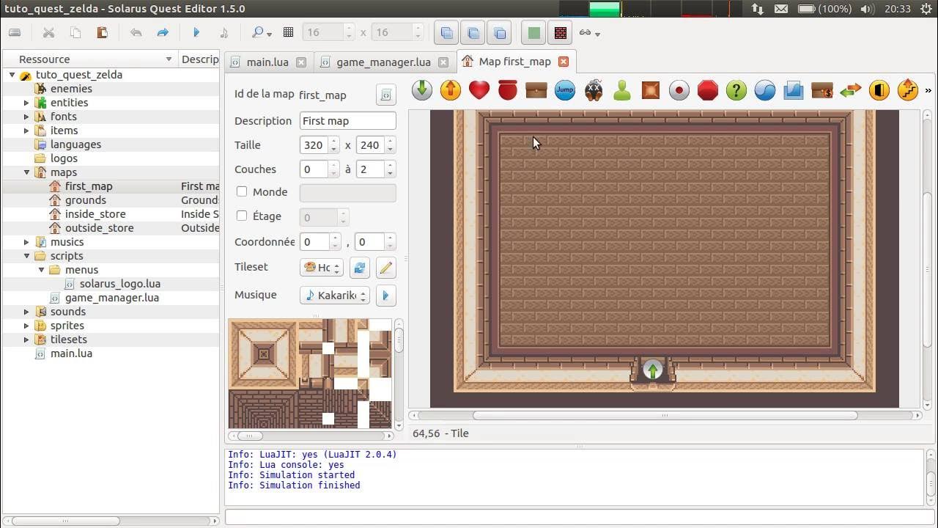Select the Block entity tool
The width and height of the screenshot is (938, 528).
pyautogui.click(x=651, y=90)
